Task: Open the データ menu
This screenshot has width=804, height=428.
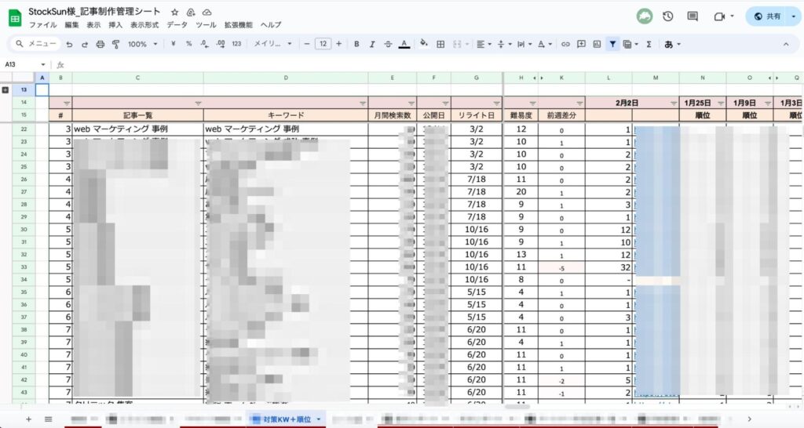Action: pyautogui.click(x=177, y=24)
